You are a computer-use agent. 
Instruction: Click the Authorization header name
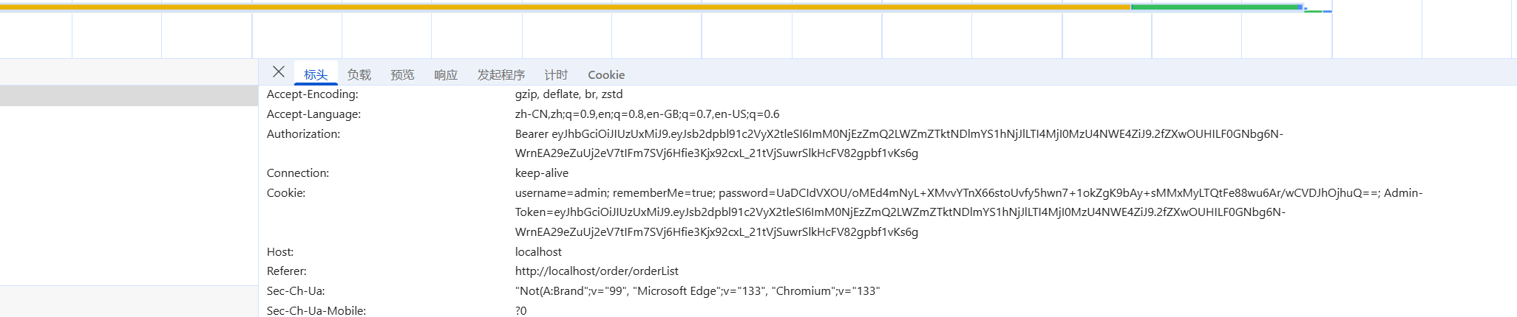303,134
